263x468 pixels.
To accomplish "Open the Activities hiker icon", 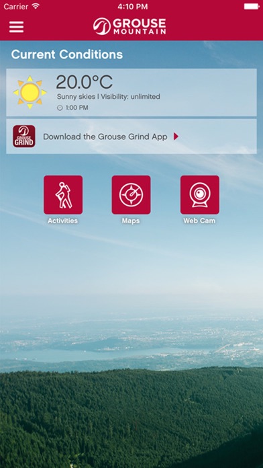I will 63,194.
